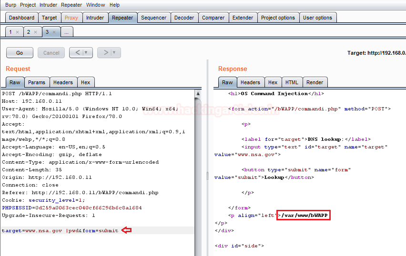The image size is (406, 256).
Task: Click the Cancel button
Action: (x=51, y=53)
